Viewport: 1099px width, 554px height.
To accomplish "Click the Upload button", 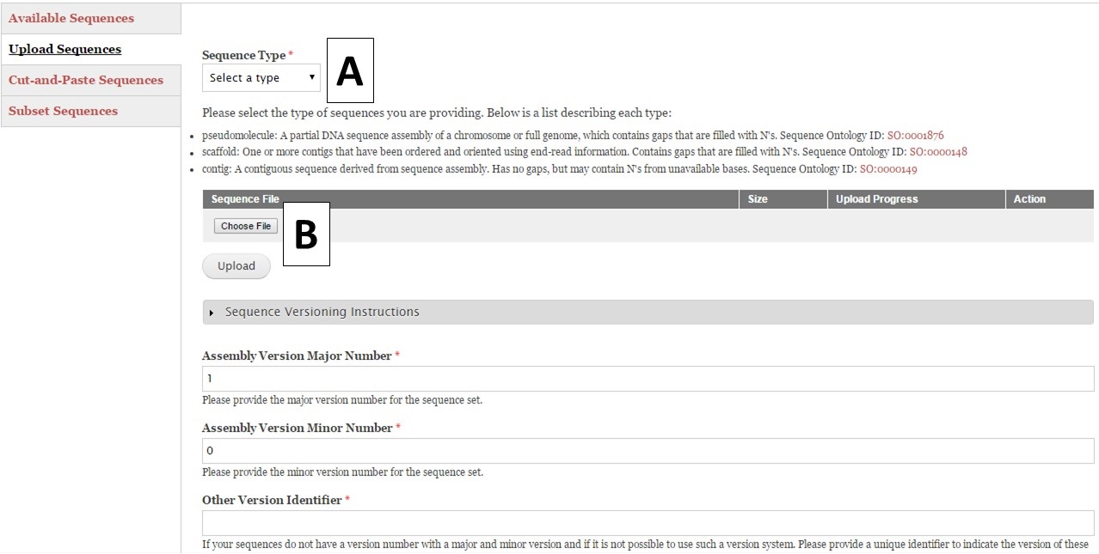I will tap(236, 266).
